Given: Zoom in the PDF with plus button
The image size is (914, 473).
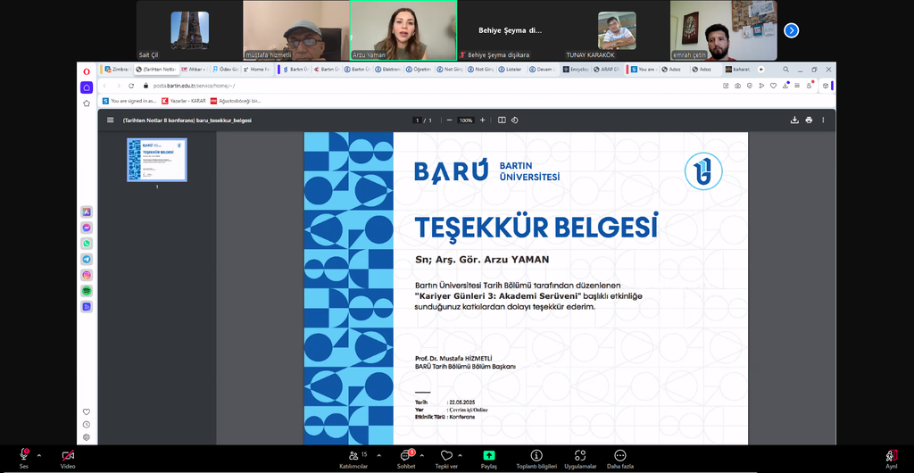Looking at the screenshot, I should pos(482,120).
